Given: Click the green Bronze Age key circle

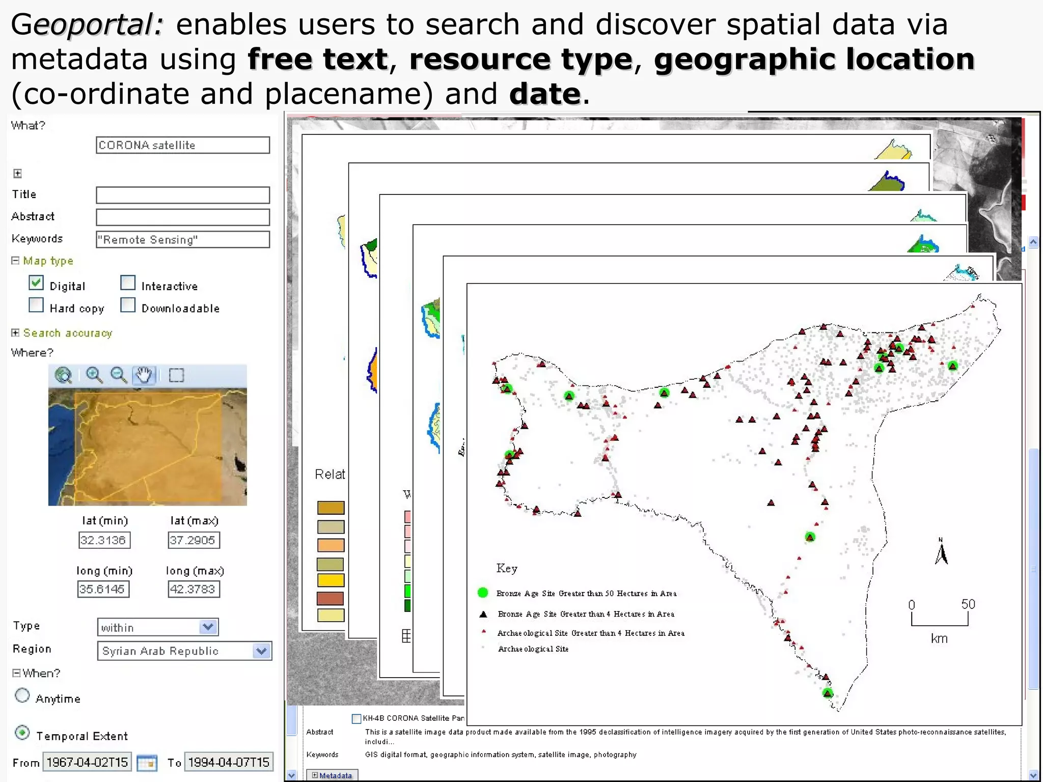Looking at the screenshot, I should pyautogui.click(x=483, y=593).
